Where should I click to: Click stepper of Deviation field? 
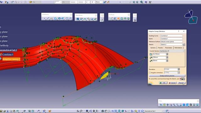(x=179, y=69)
